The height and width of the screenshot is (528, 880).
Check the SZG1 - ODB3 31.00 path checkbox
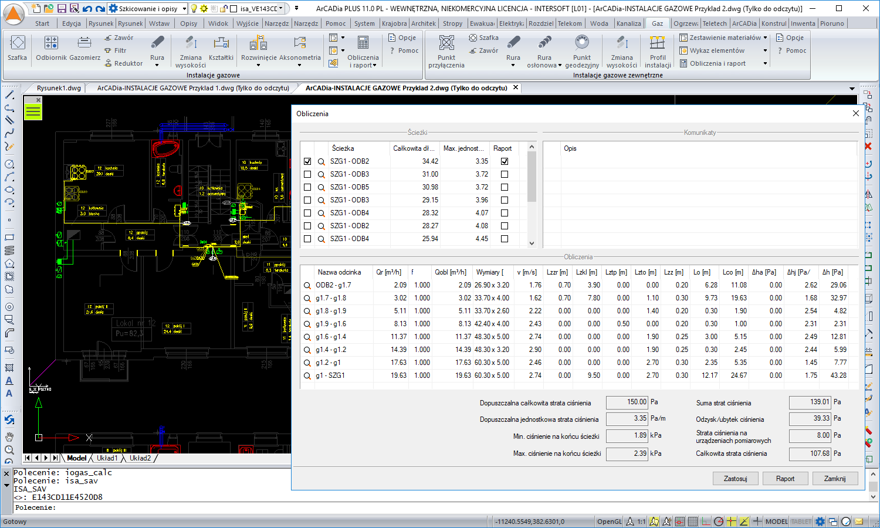[307, 174]
